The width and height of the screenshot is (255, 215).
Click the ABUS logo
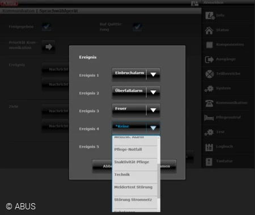(x=10, y=3)
